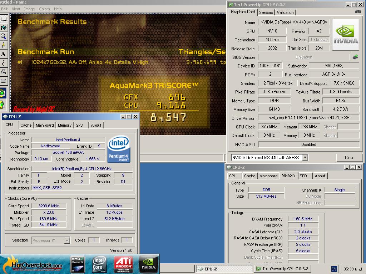Select the Brush tool in Paint
The image size is (366, 274).
pyautogui.click(x=4, y=45)
